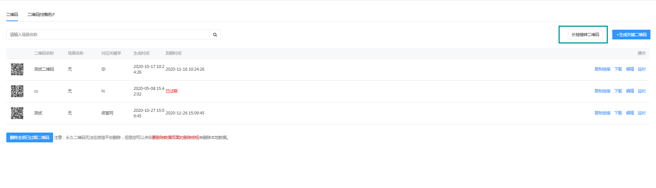This screenshot has width=656, height=188.
Task: Extend expiry of the 测试二维码 row
Action: click(x=641, y=69)
